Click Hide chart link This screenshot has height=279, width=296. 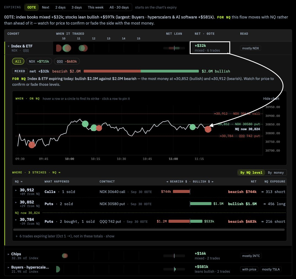271,98
